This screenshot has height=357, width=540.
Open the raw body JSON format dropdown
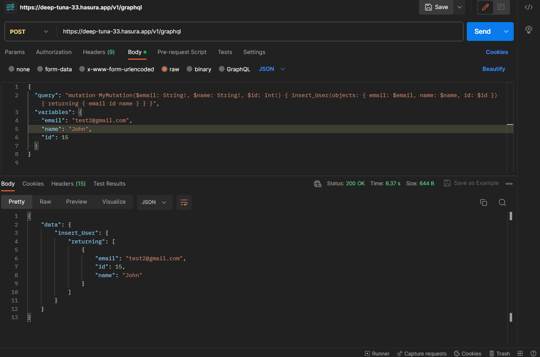pos(272,69)
